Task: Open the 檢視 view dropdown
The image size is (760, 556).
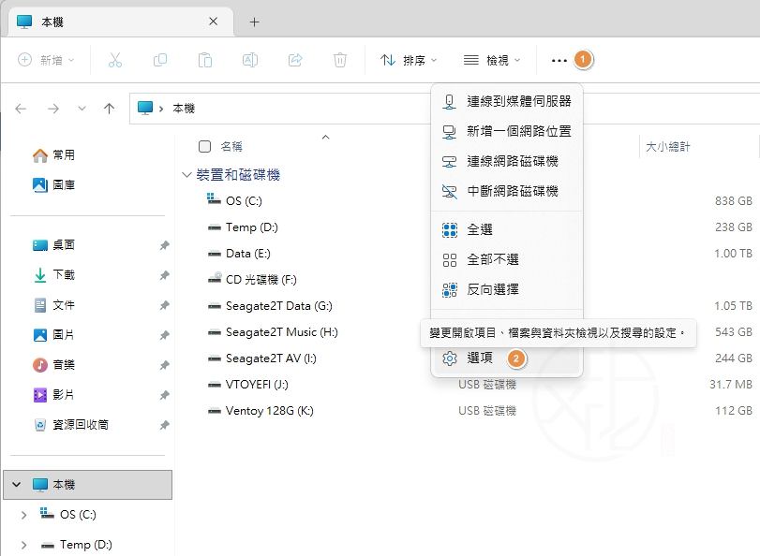Action: tap(492, 60)
